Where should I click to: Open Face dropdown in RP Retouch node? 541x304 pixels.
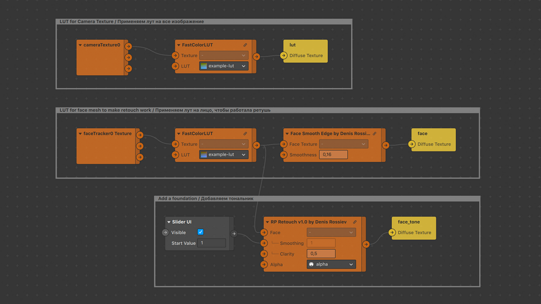[331, 232]
